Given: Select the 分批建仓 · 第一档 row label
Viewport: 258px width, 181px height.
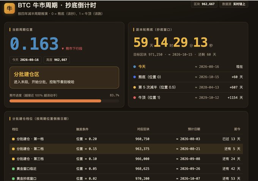Looking at the screenshot, I should (30, 139).
